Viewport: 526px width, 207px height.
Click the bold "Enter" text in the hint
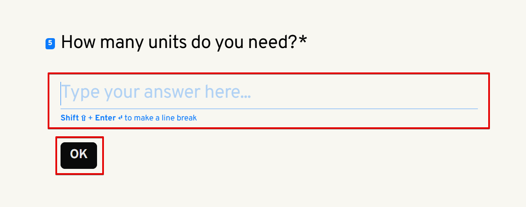click(105, 118)
